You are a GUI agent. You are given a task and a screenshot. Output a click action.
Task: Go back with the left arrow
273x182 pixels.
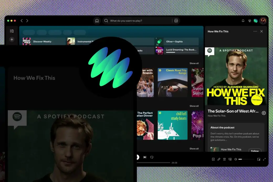[x=22, y=21]
